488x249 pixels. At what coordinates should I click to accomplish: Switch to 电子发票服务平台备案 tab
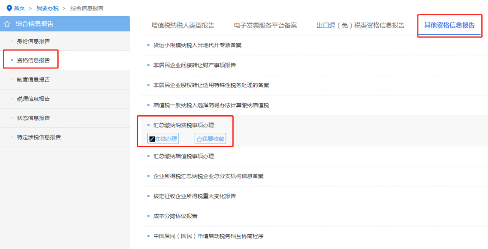coord(266,25)
